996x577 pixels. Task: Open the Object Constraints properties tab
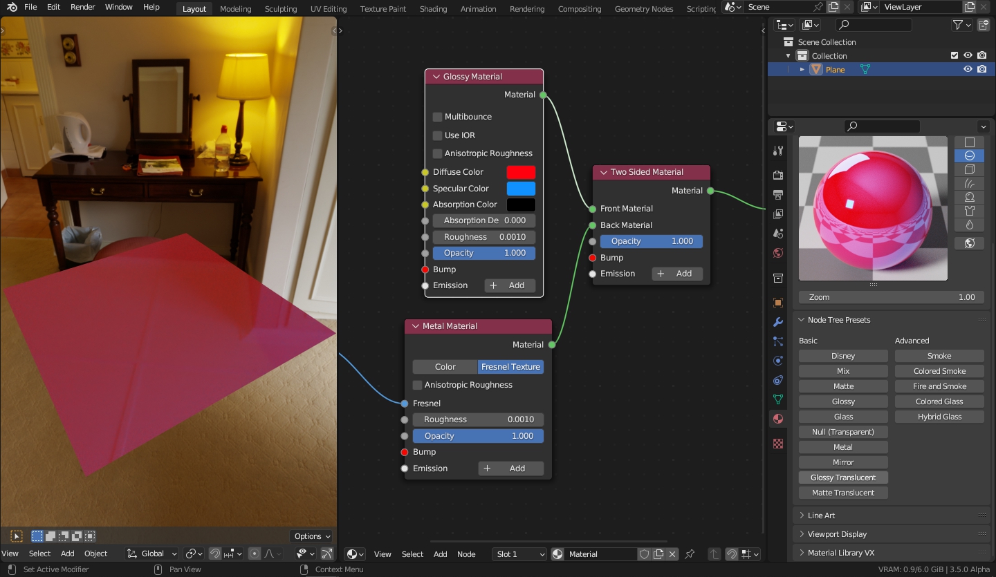tap(778, 380)
